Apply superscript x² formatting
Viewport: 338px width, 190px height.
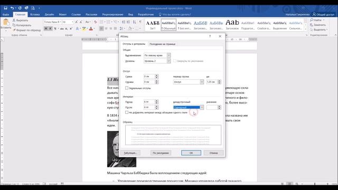[71, 28]
